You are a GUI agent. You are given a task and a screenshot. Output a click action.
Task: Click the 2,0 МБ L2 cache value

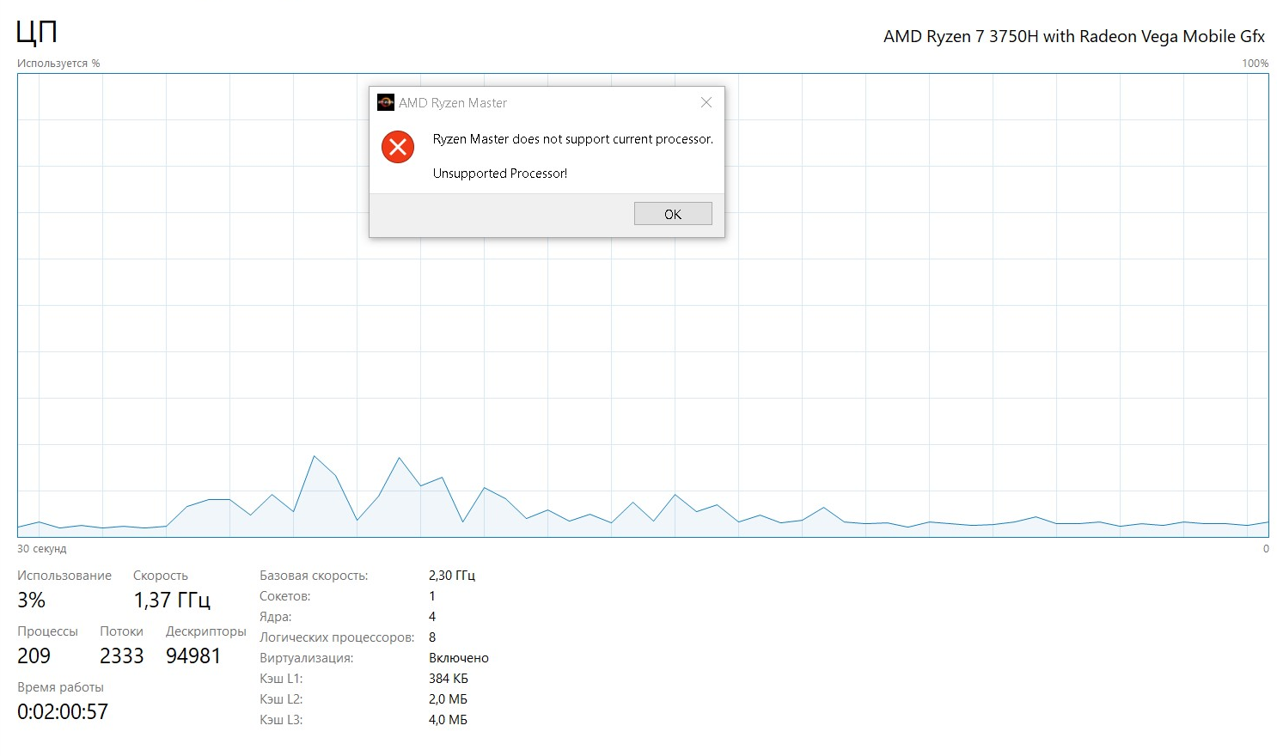448,699
